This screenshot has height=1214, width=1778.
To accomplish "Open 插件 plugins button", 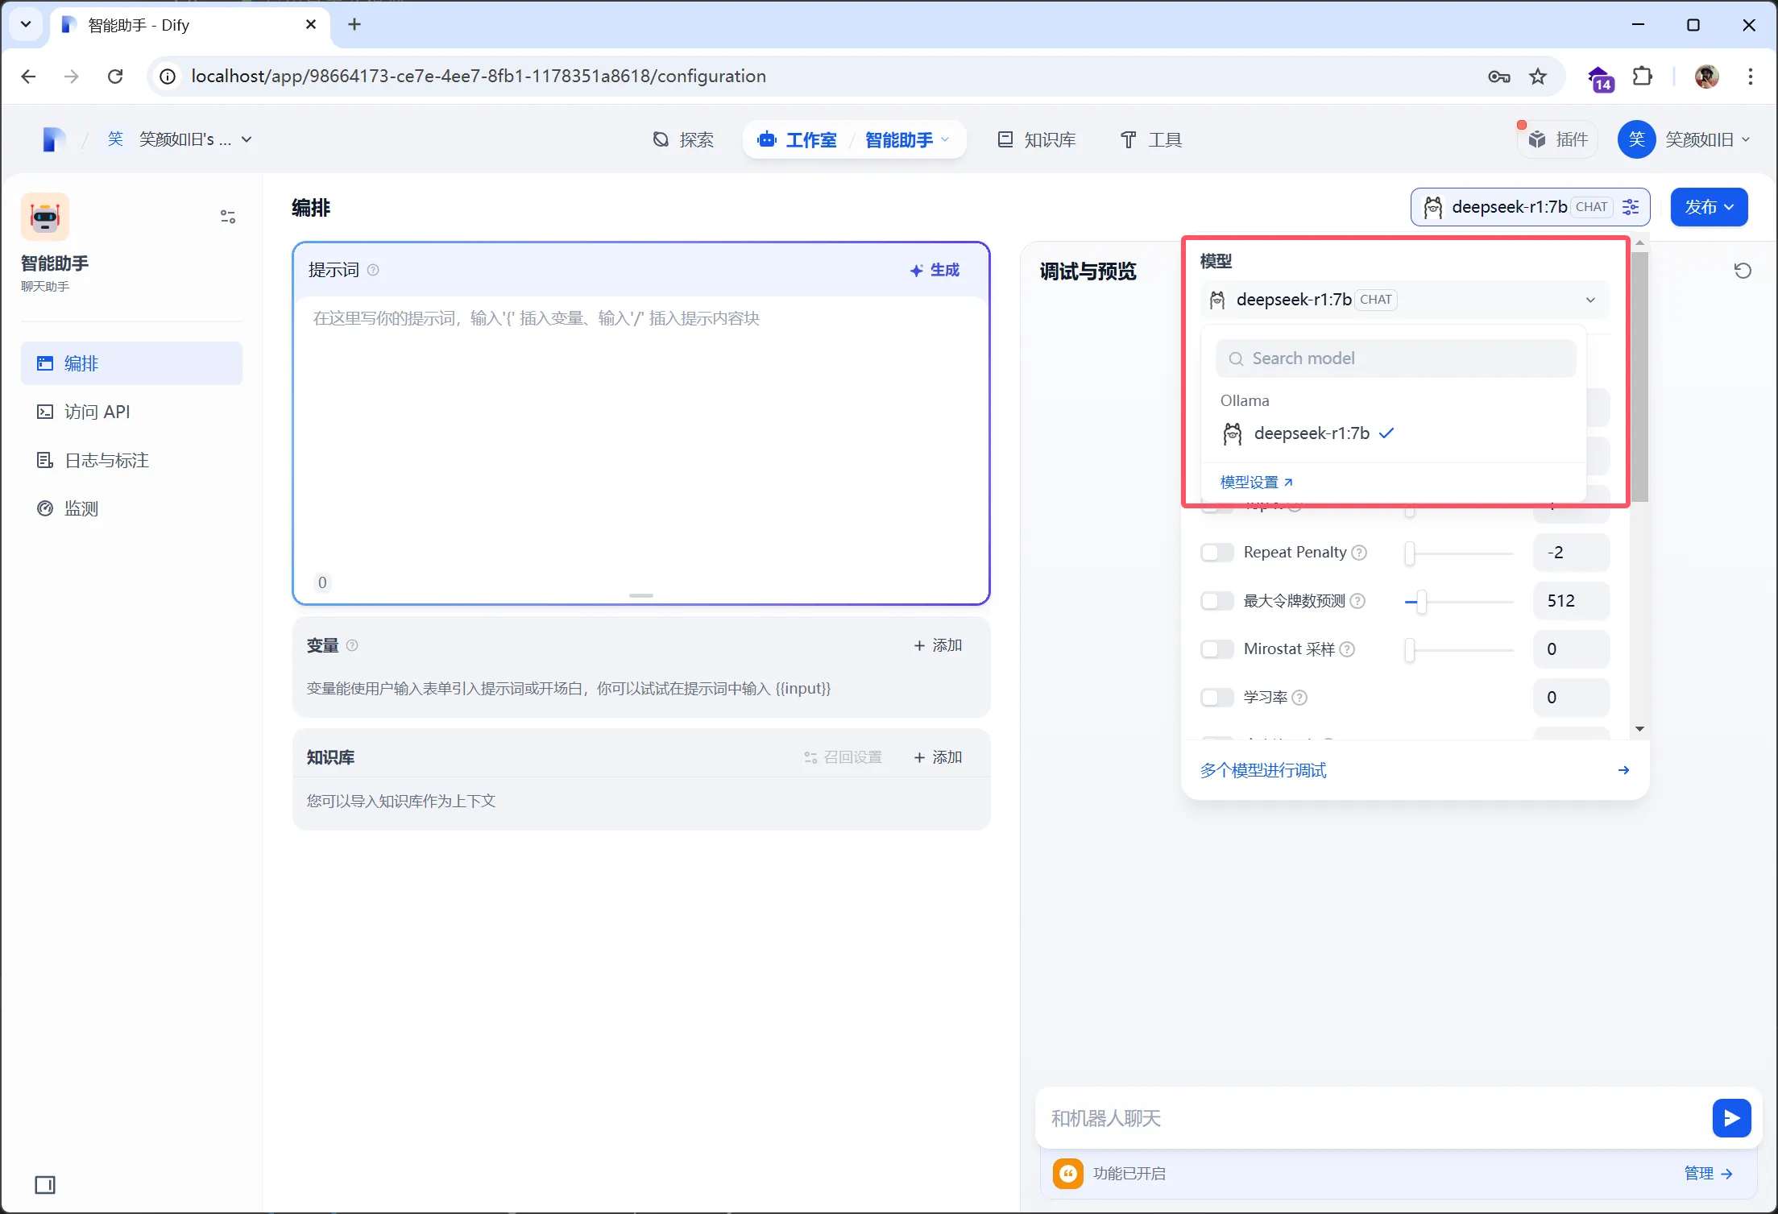I will [x=1558, y=140].
